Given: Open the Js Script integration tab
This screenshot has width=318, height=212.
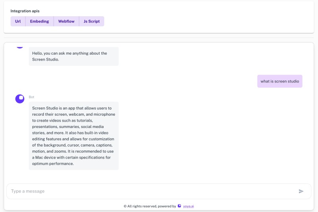Looking at the screenshot, I should [x=92, y=21].
